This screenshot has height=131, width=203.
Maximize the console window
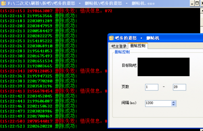(197, 3)
